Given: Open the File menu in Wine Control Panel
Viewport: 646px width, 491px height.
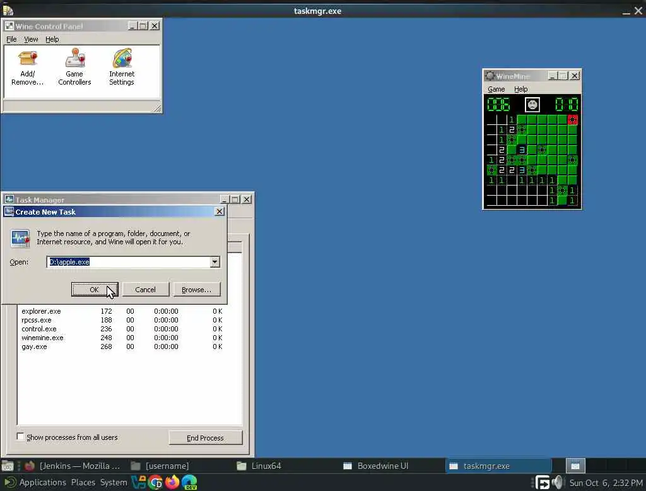Looking at the screenshot, I should pyautogui.click(x=11, y=39).
